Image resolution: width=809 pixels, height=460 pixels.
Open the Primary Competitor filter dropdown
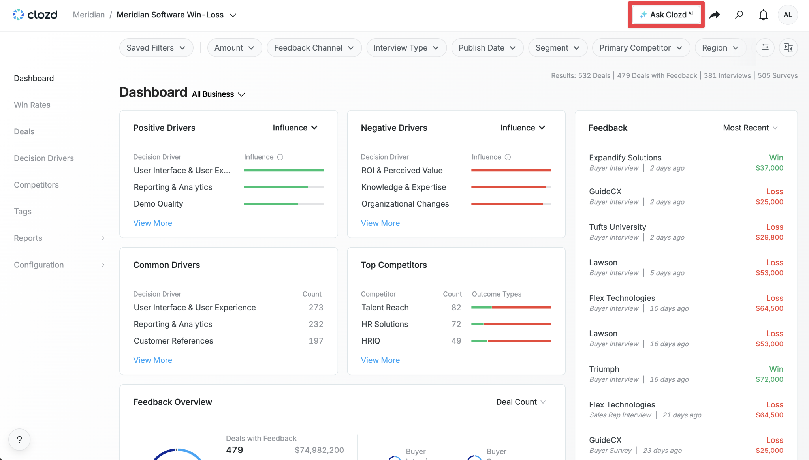click(x=641, y=48)
